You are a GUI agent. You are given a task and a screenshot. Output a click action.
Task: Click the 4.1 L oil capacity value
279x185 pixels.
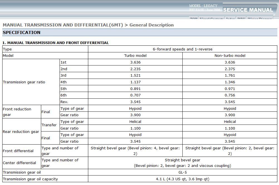click(182, 179)
